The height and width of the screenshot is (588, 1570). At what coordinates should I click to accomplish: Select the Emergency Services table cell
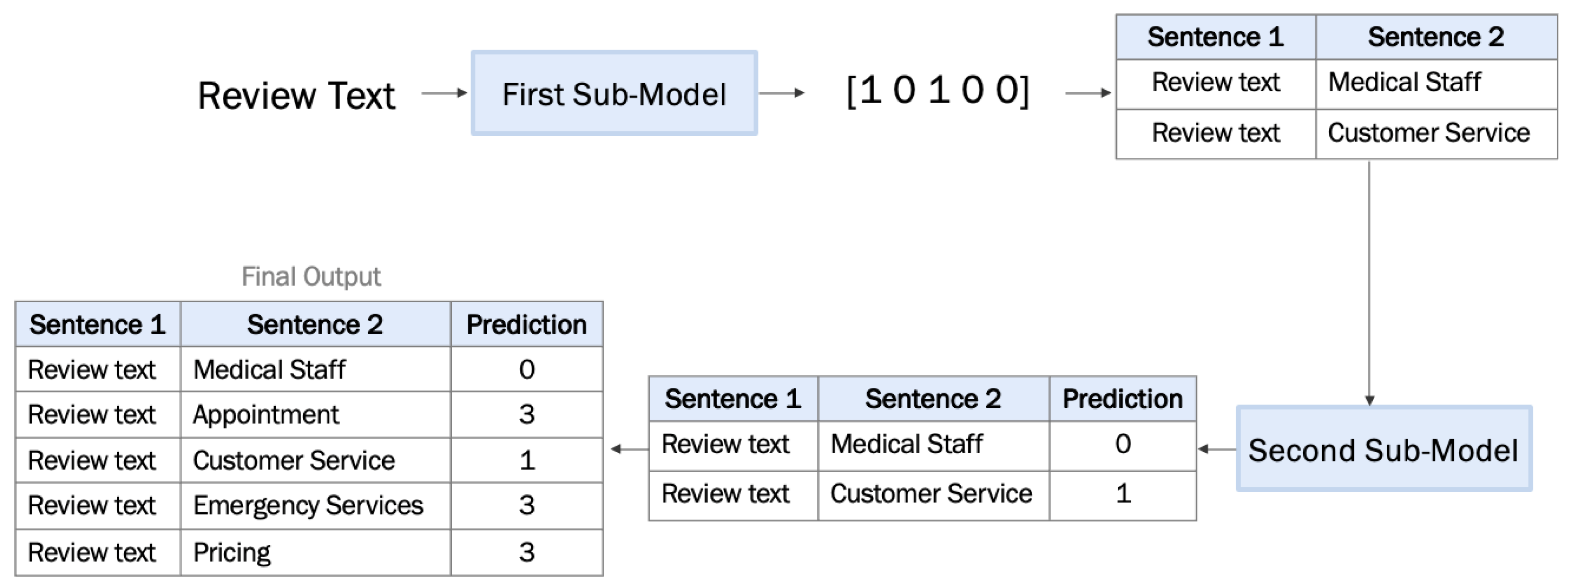tap(308, 505)
